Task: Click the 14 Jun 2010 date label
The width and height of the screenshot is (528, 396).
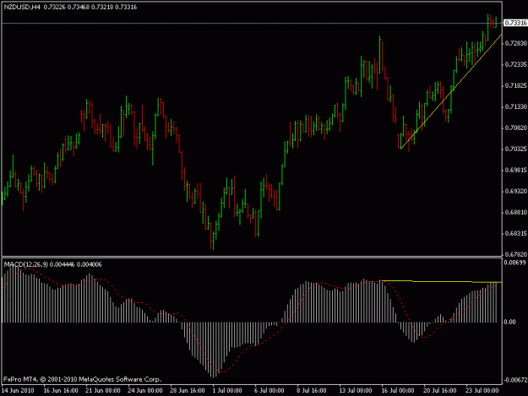Action: 18,391
